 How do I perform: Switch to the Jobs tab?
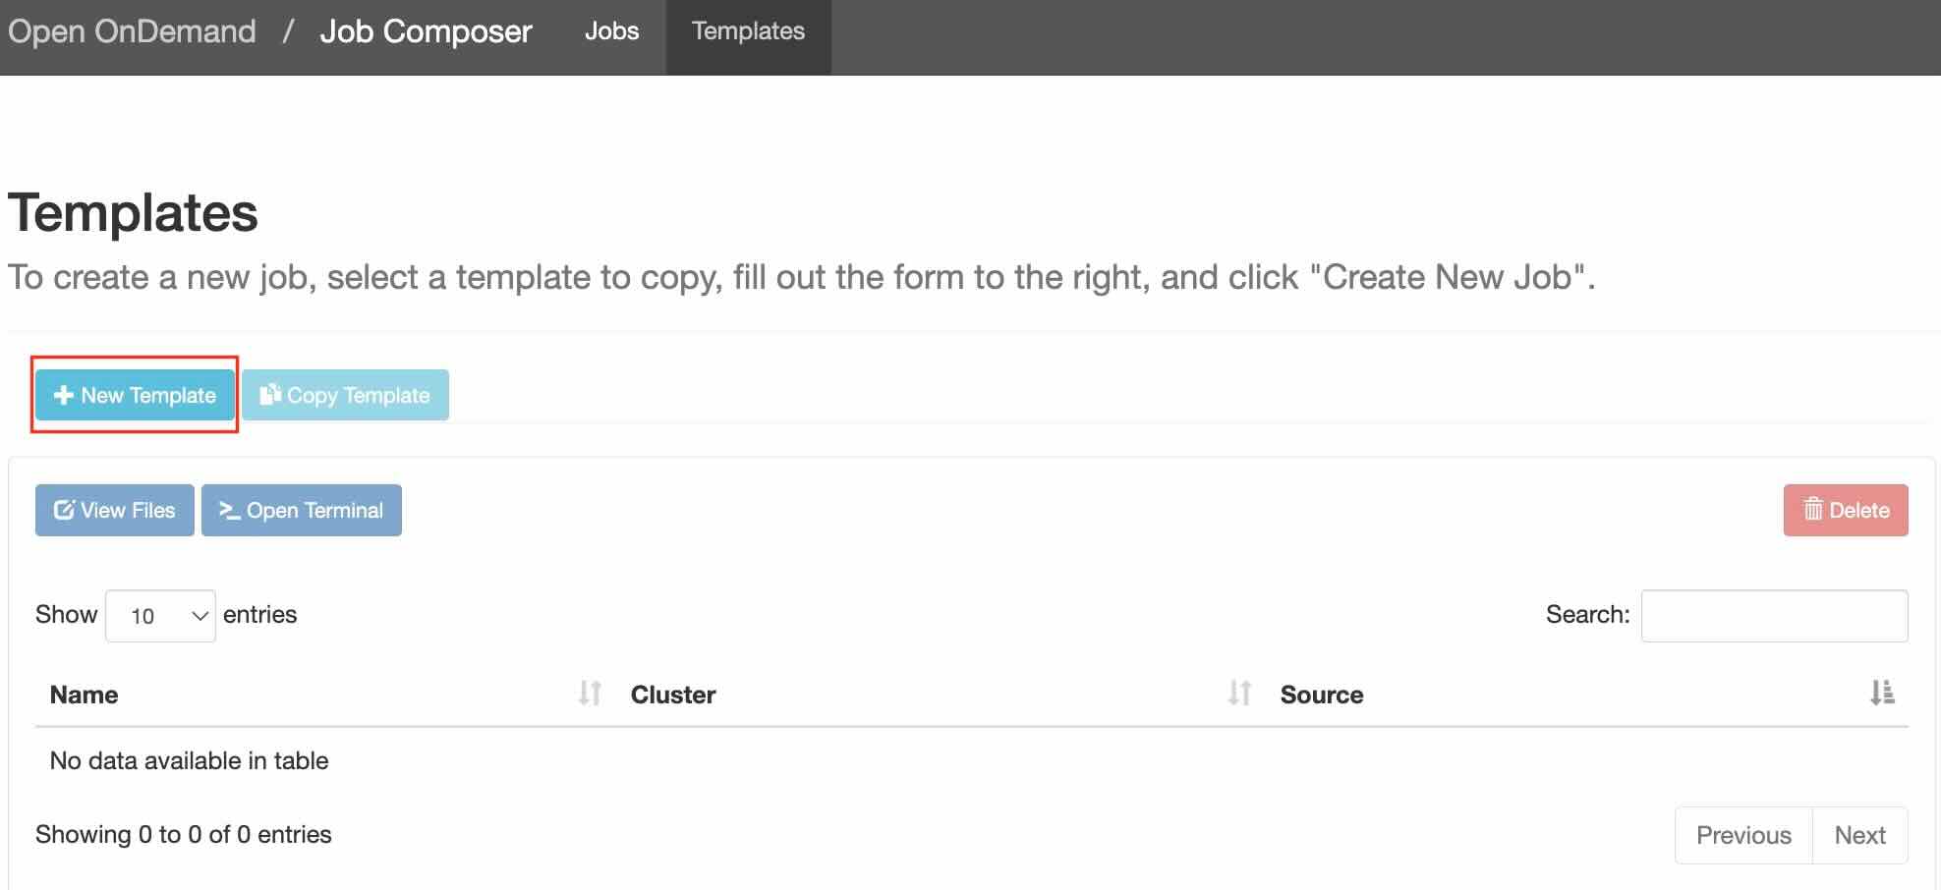coord(611,31)
